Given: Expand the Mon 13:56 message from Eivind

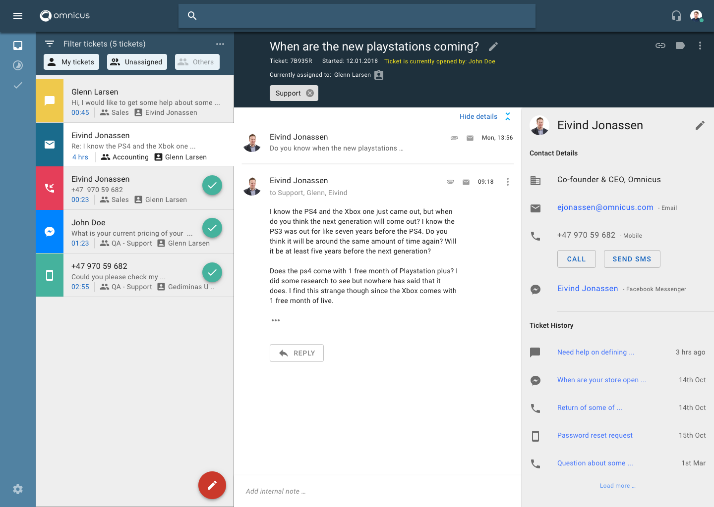Looking at the screenshot, I should coord(378,143).
